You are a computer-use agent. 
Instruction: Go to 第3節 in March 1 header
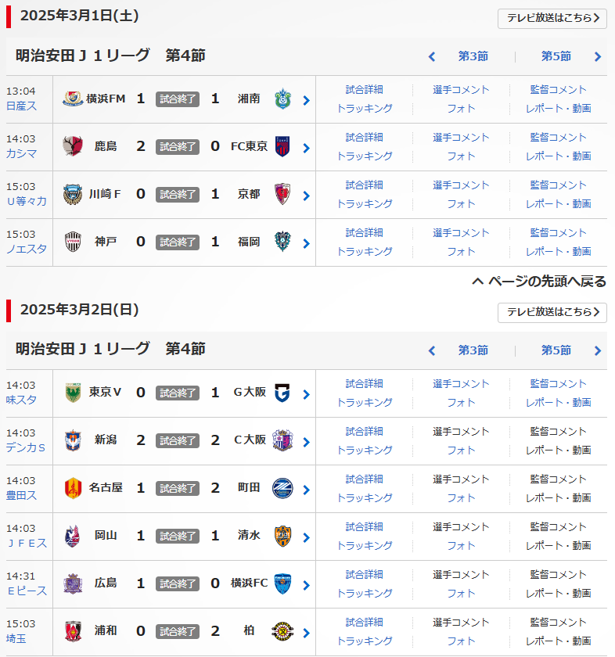[x=473, y=56]
